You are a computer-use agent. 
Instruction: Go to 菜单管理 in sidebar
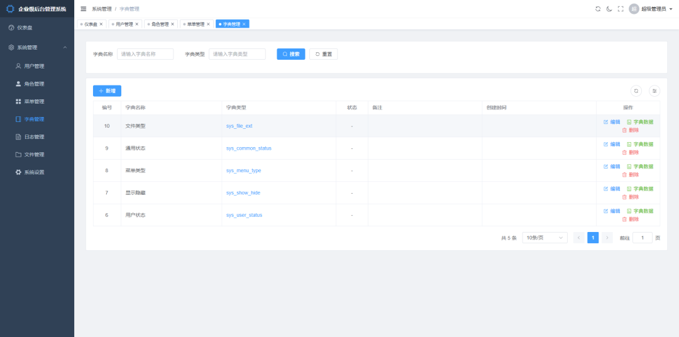point(37,102)
